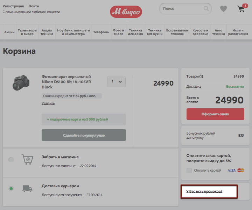
Task: Click 'Доступно для получения — 23.09.2014' text
Action: [x=72, y=195]
